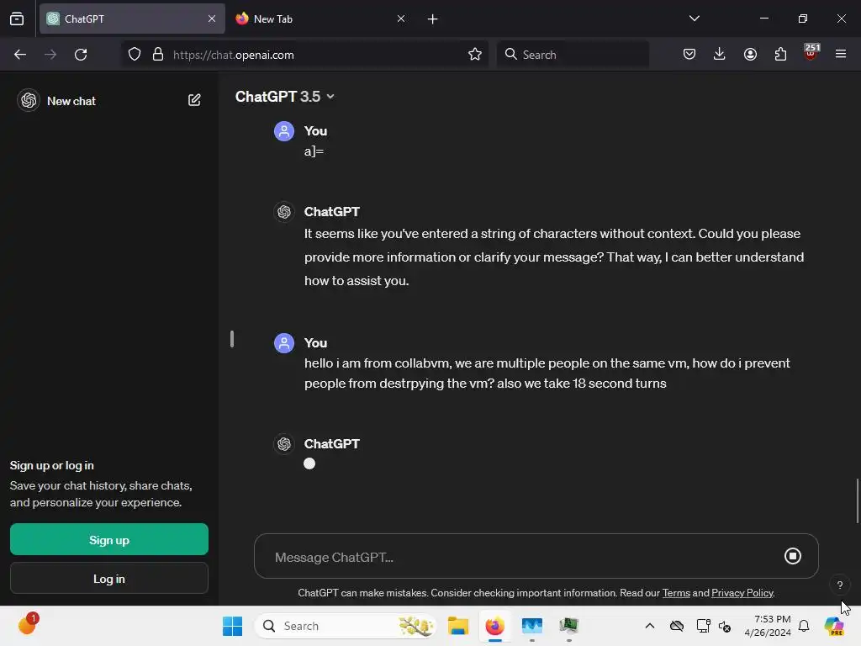Click 'Sign up or log in' heading

coord(51,465)
